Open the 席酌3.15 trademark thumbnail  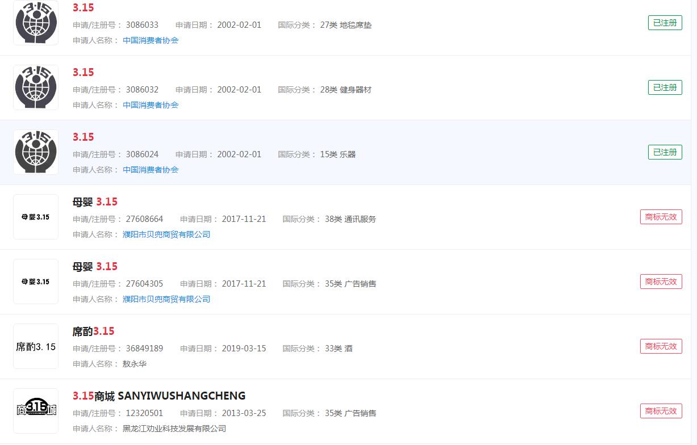[36, 346]
